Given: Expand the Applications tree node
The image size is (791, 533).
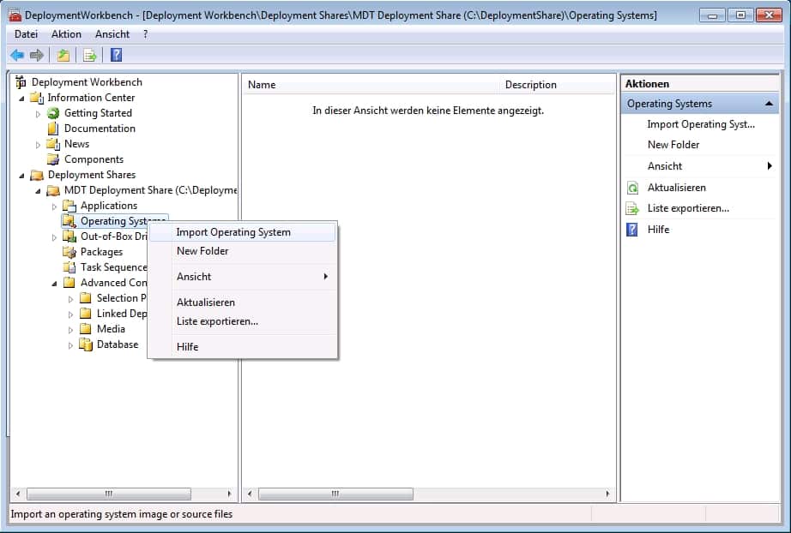Looking at the screenshot, I should pyautogui.click(x=54, y=207).
